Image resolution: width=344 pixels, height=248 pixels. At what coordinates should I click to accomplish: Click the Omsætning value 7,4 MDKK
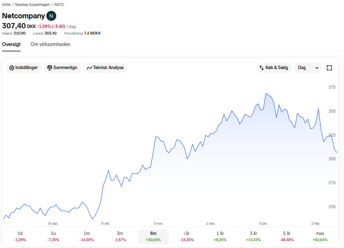click(92, 33)
